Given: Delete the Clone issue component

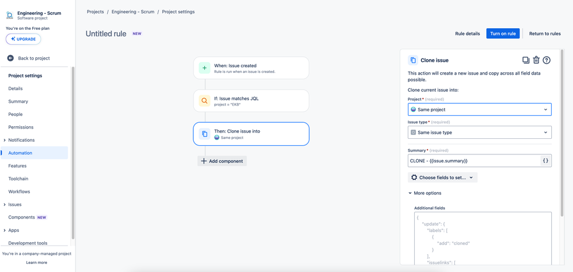Looking at the screenshot, I should coord(536,60).
